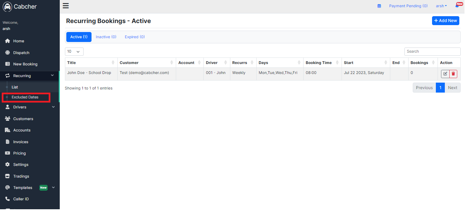
Task: Click the New Booking list icon
Action: 7,64
